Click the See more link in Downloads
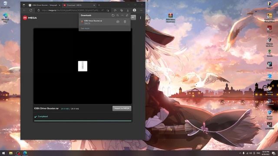The height and width of the screenshot is (156, 278). tap(85, 28)
